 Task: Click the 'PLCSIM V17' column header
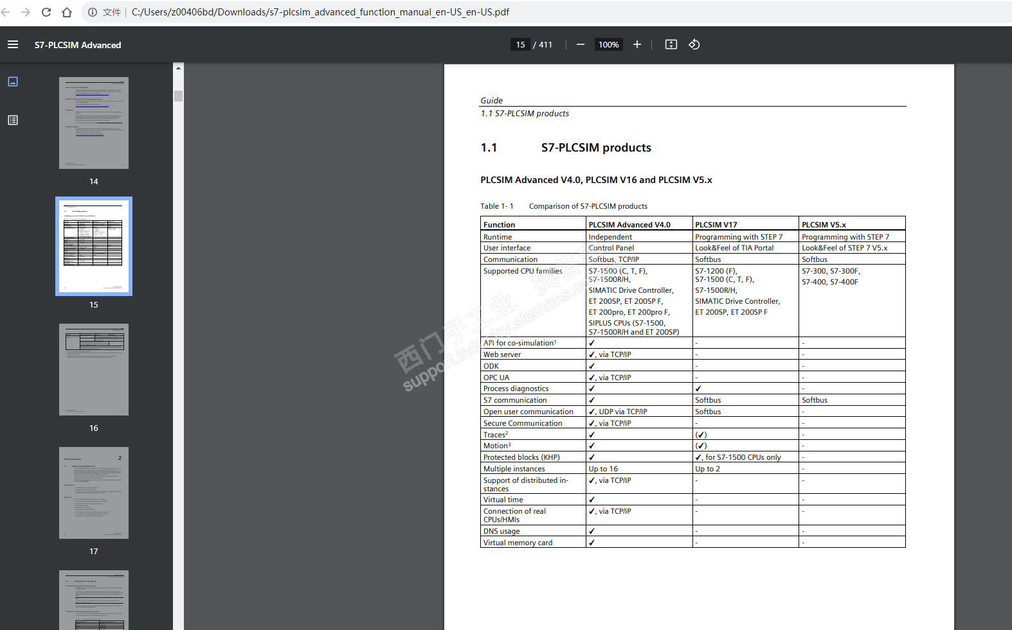[716, 225]
